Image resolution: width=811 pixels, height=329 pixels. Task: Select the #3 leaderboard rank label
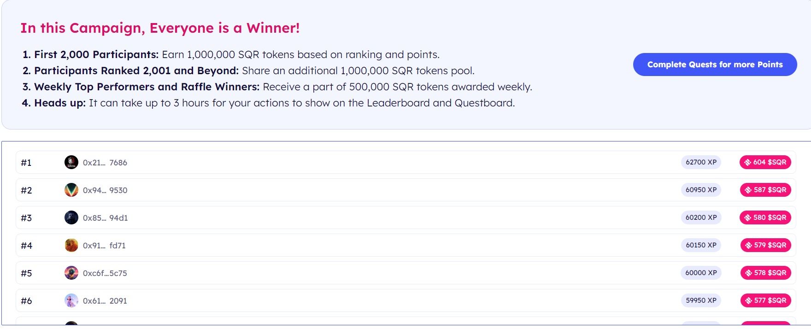[26, 218]
